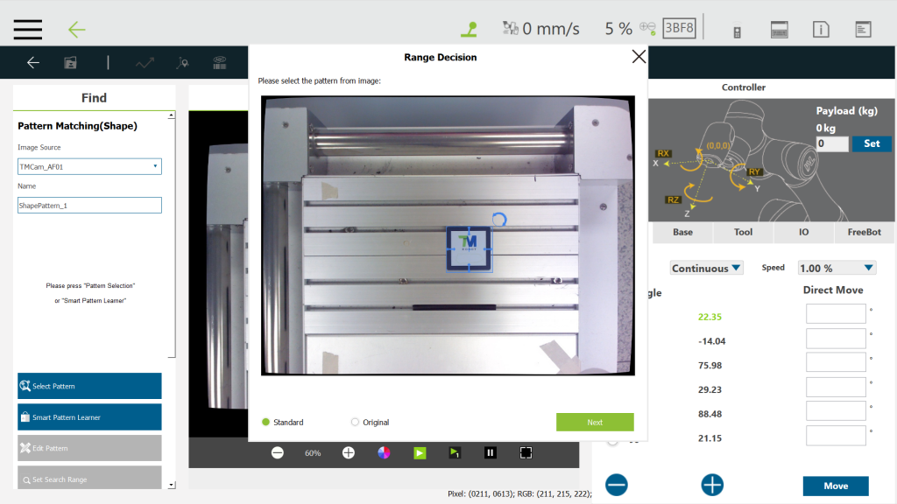Select the Original radio option

355,423
